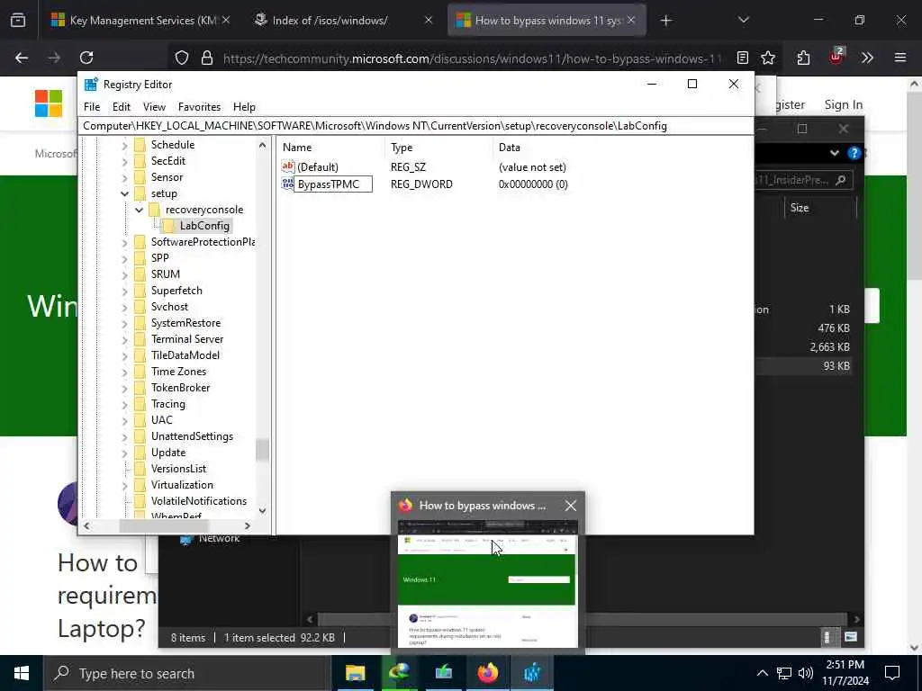Viewport: 922px width, 691px height.
Task: Collapse the setup registry key
Action: (124, 193)
